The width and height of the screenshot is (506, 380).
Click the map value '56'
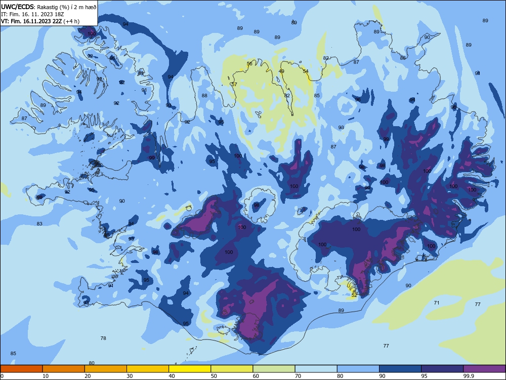(249, 64)
